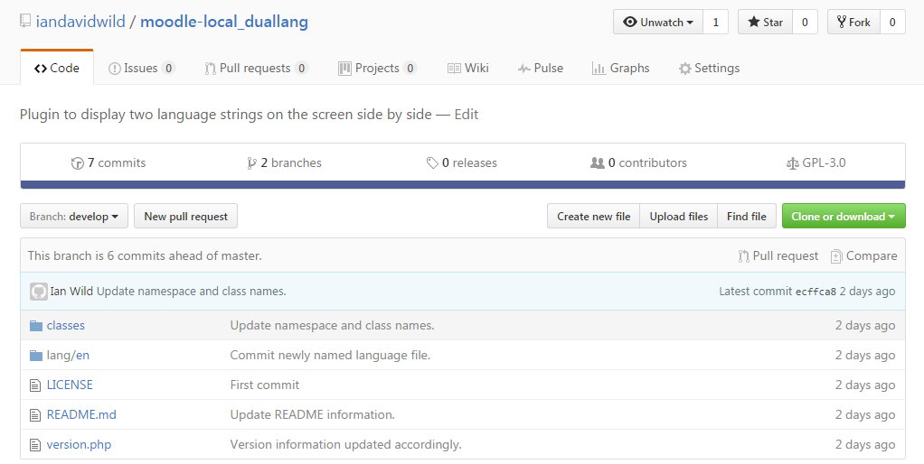Image resolution: width=924 pixels, height=464 pixels.
Task: Click the lang/en folder icon
Action: 36,355
